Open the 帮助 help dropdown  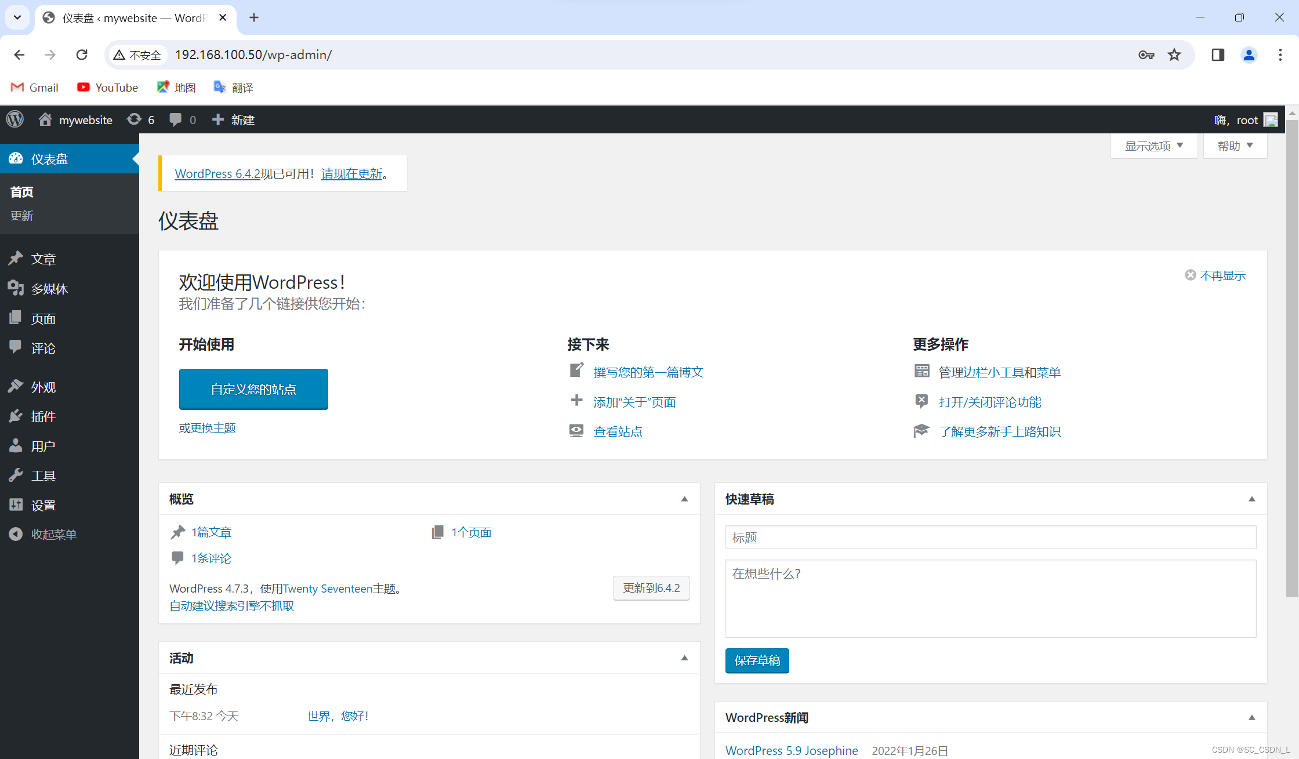(x=1235, y=146)
